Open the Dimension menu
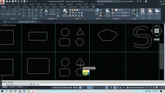The height and width of the screenshot is (93, 165). (x=53, y=4)
